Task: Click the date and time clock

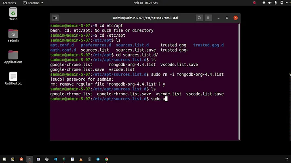Action: coord(145,3)
